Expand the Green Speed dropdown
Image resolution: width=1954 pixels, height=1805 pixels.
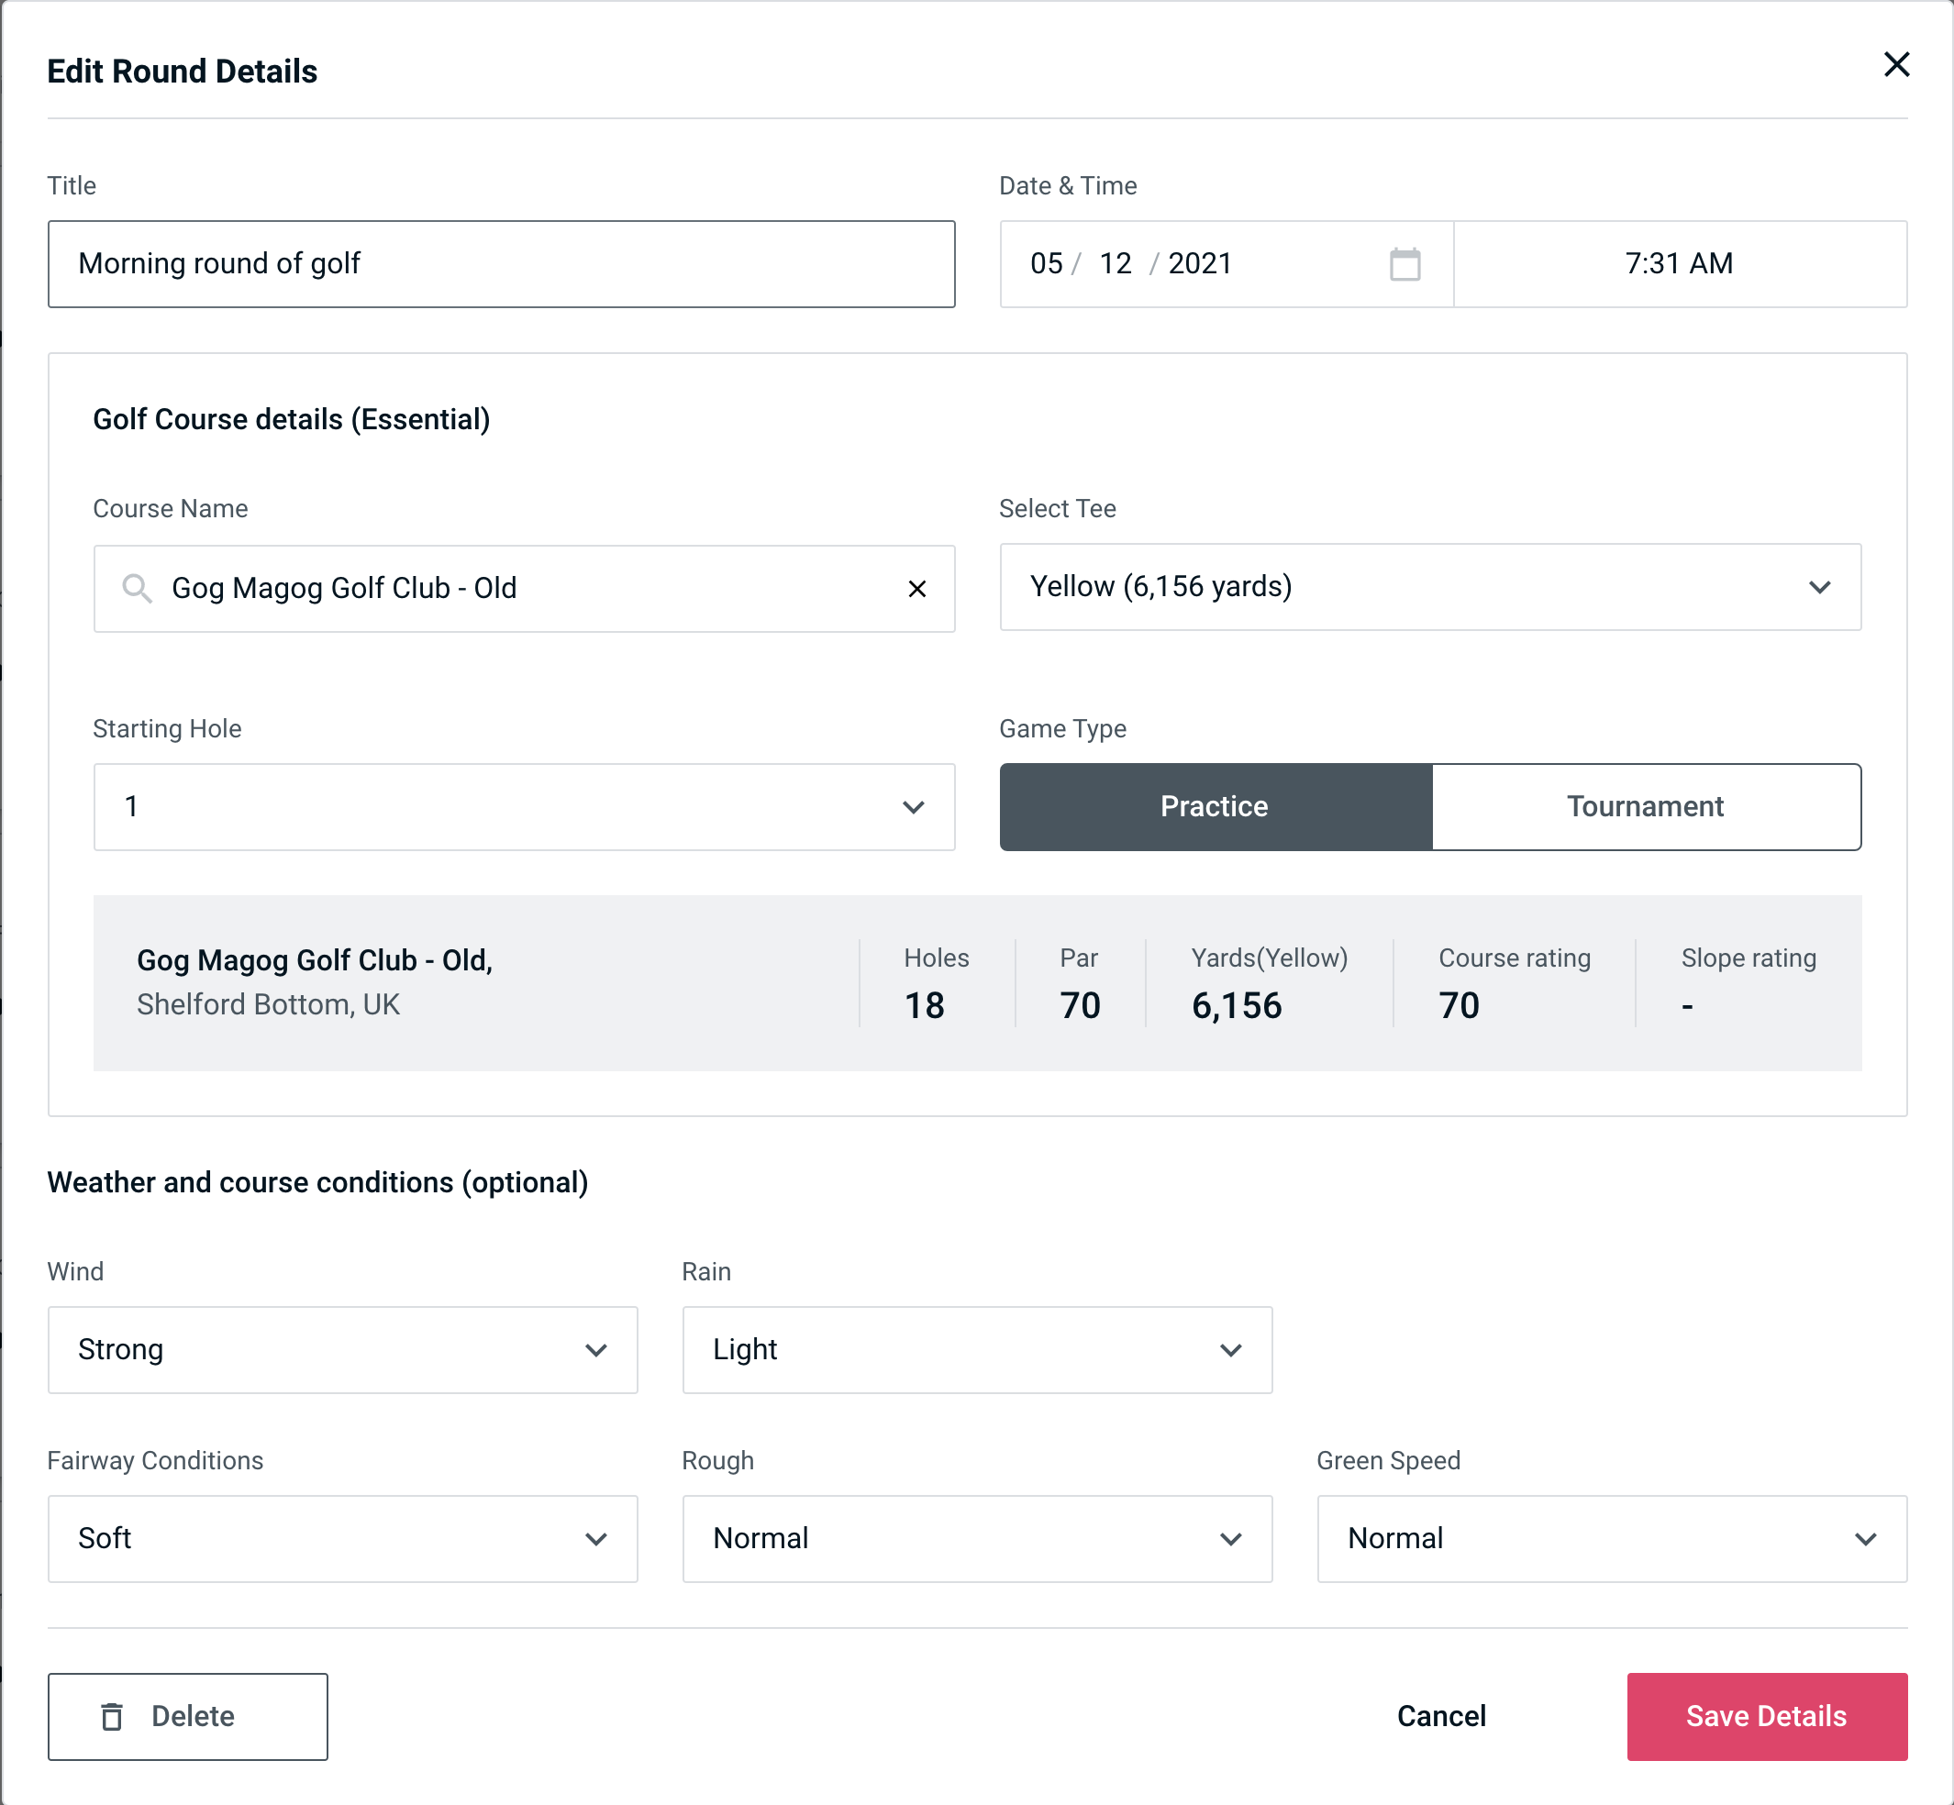(x=1612, y=1540)
